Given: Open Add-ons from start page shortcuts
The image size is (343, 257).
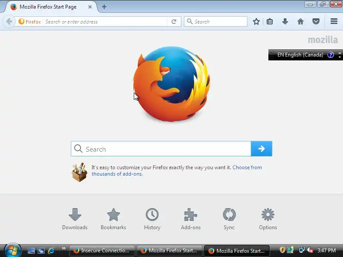Looking at the screenshot, I should 190,219.
